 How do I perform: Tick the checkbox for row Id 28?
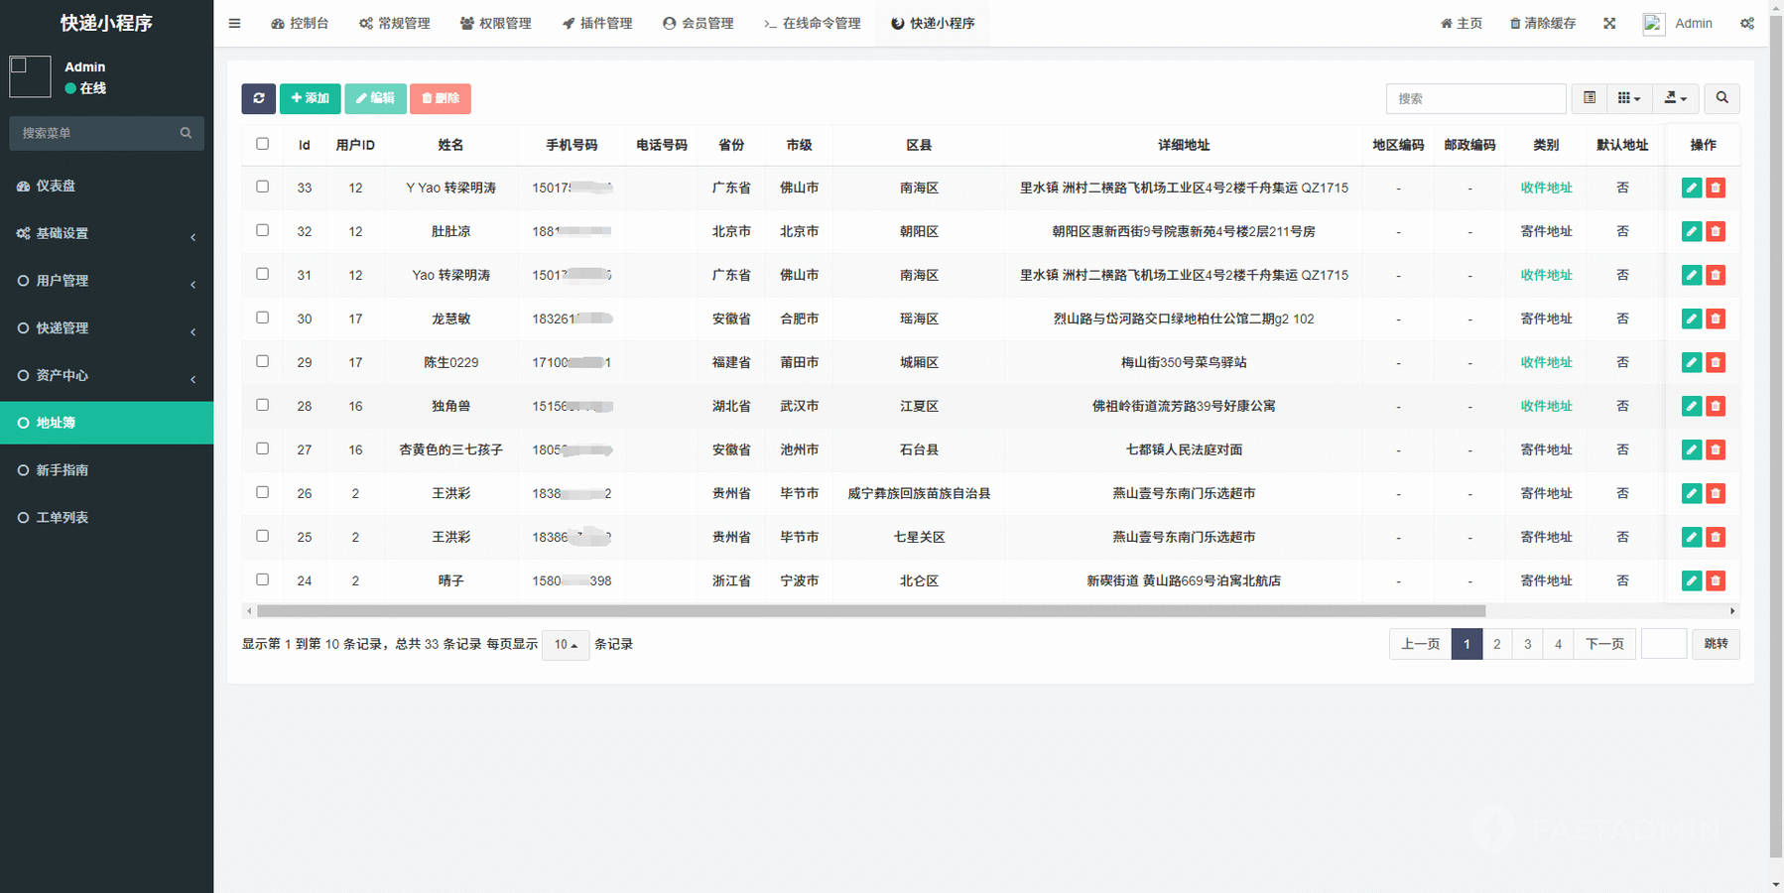tap(262, 405)
